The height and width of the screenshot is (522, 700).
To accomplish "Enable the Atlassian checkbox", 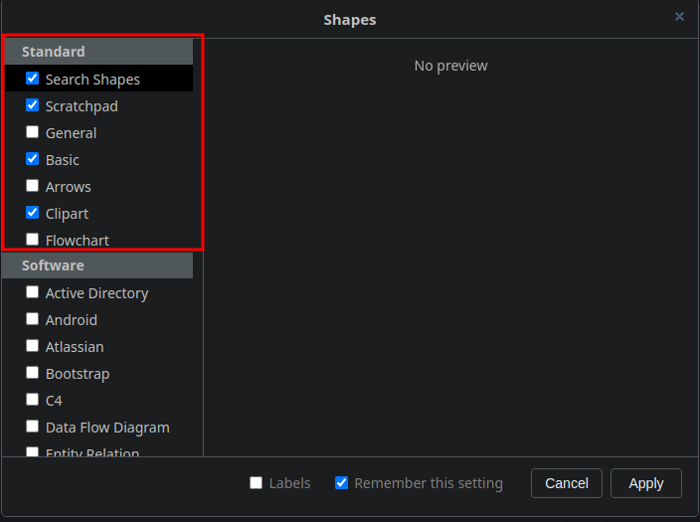I will click(x=33, y=346).
